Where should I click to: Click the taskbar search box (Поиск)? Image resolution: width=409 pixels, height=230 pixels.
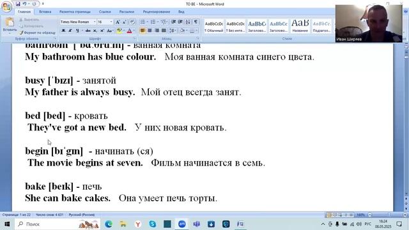pos(58,224)
